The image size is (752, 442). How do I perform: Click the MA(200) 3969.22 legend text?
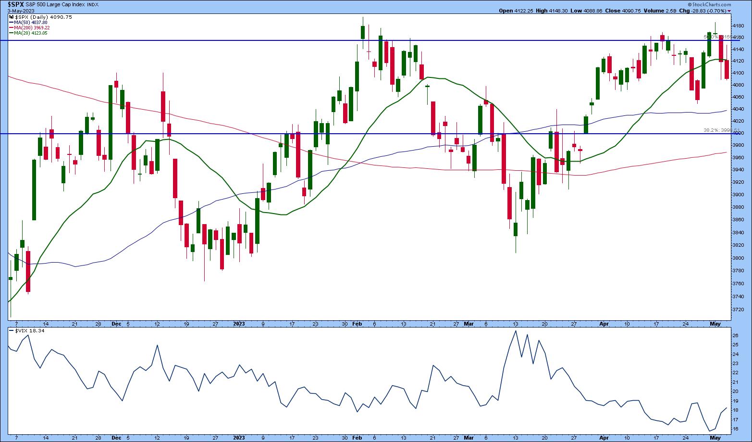point(31,27)
